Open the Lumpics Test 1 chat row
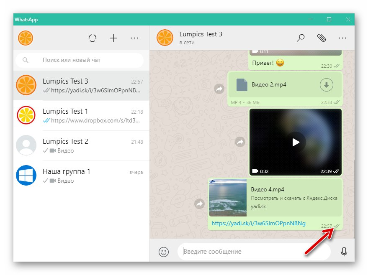The width and height of the screenshot is (368, 275). click(82, 115)
